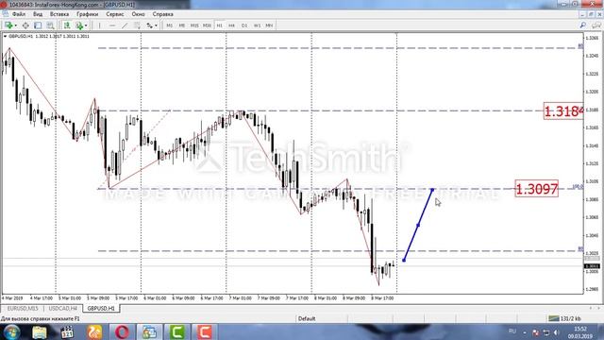604x340 pixels.
Task: Open the red Camtasia recorder taskbar icon
Action: click(x=205, y=331)
